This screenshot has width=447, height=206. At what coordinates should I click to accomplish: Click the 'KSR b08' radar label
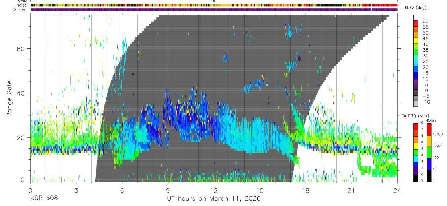click(44, 199)
